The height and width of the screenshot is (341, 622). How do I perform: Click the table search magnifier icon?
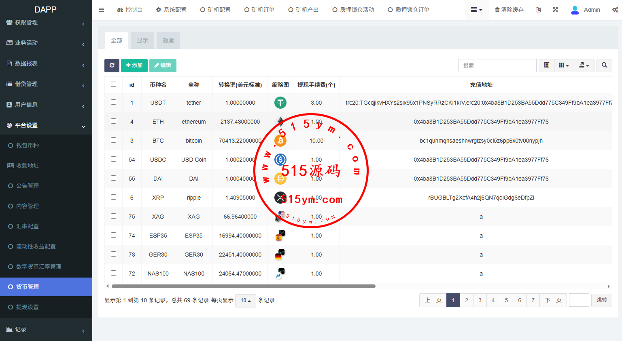pyautogui.click(x=604, y=65)
